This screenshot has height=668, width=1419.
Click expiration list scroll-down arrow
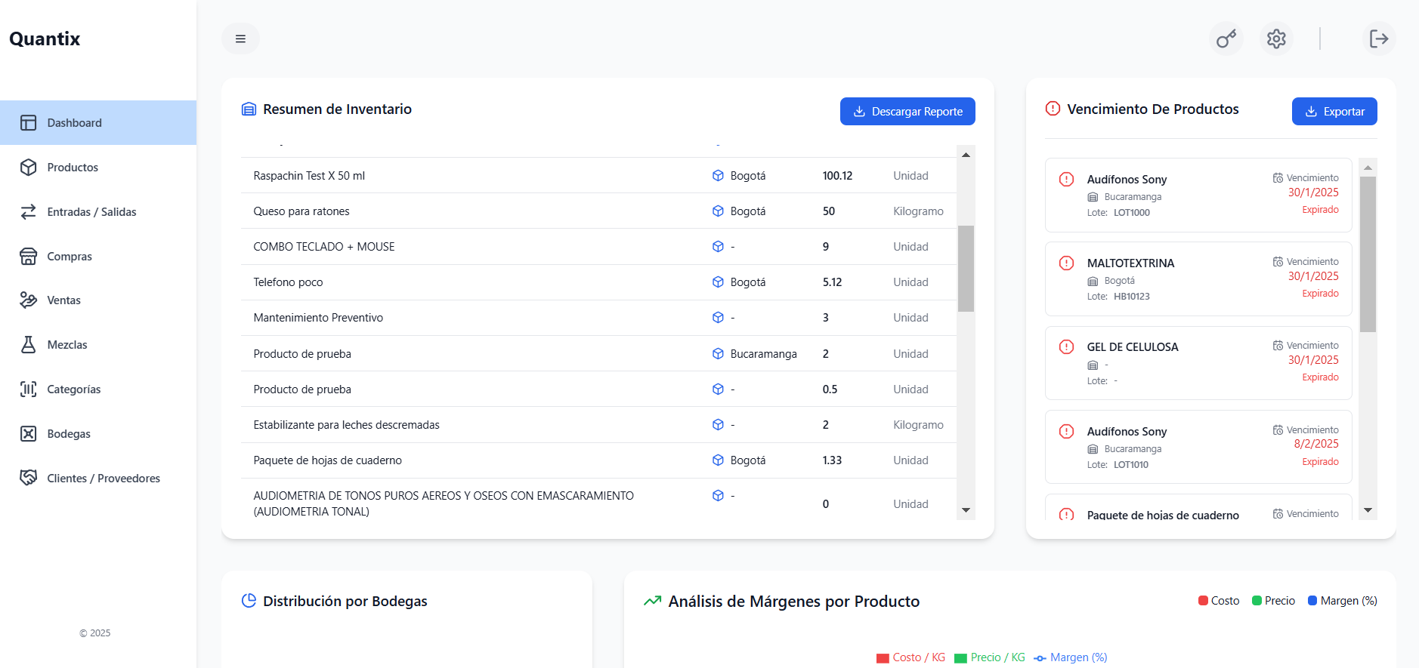pos(1368,510)
